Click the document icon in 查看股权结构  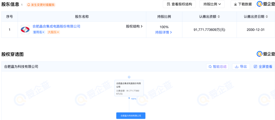(x=169, y=4)
